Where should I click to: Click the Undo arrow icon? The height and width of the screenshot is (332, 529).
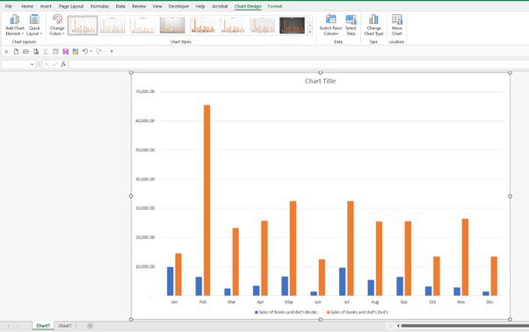point(85,51)
